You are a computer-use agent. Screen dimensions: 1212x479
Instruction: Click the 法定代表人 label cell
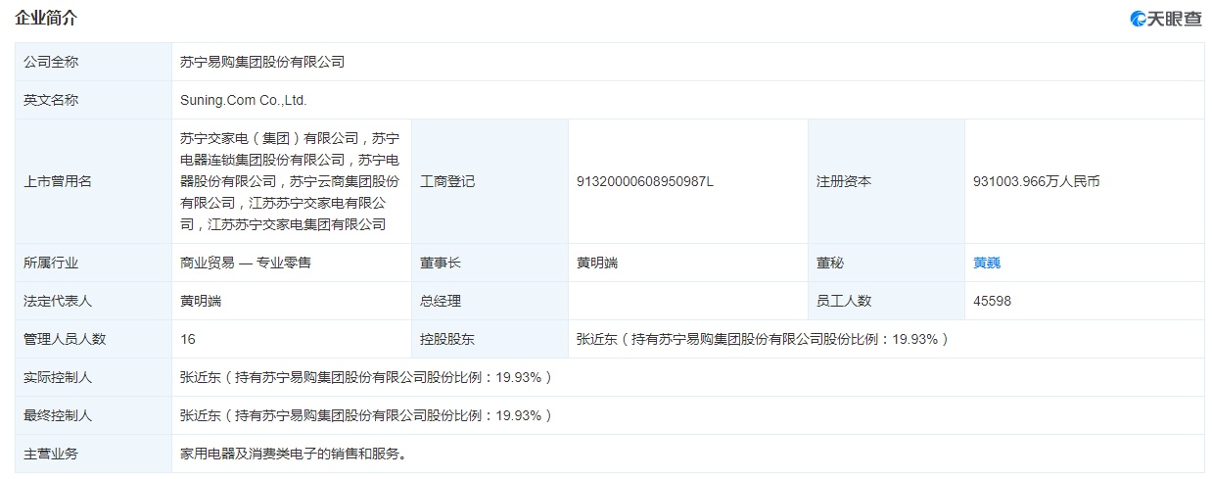click(93, 301)
